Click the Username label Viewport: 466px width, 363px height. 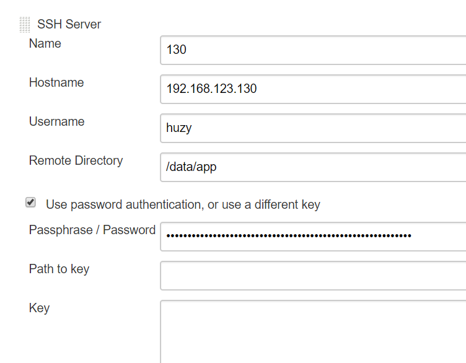tap(57, 121)
